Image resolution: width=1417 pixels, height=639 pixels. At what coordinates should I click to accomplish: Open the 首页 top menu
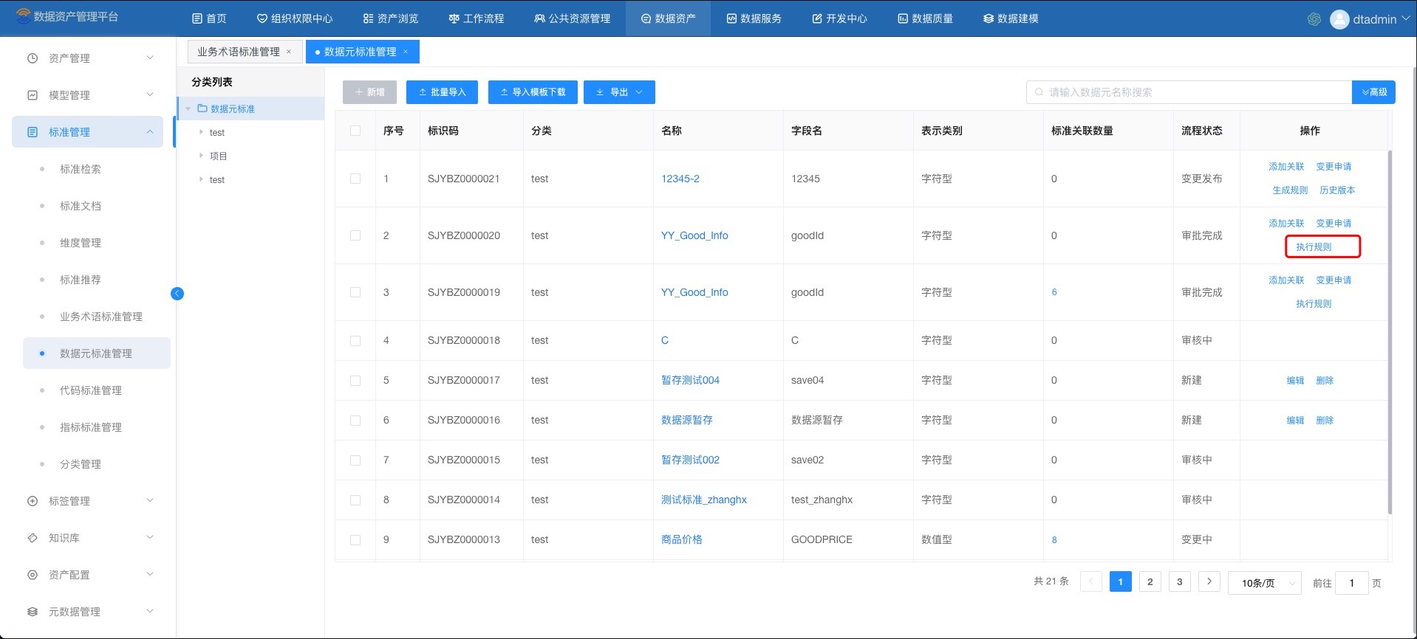tap(209, 18)
